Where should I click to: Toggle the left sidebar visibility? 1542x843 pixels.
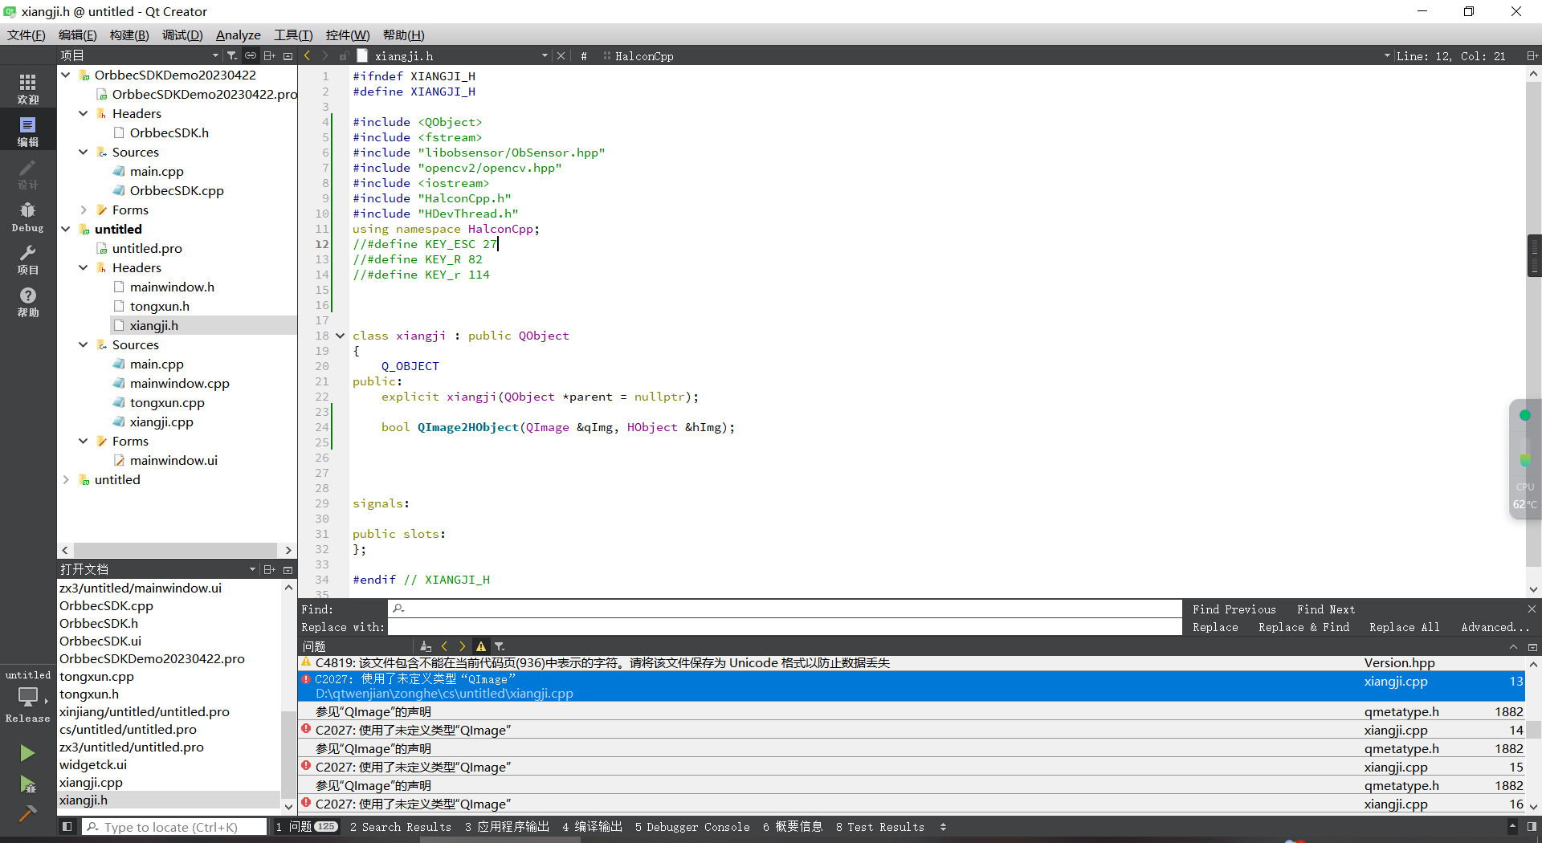coord(67,826)
